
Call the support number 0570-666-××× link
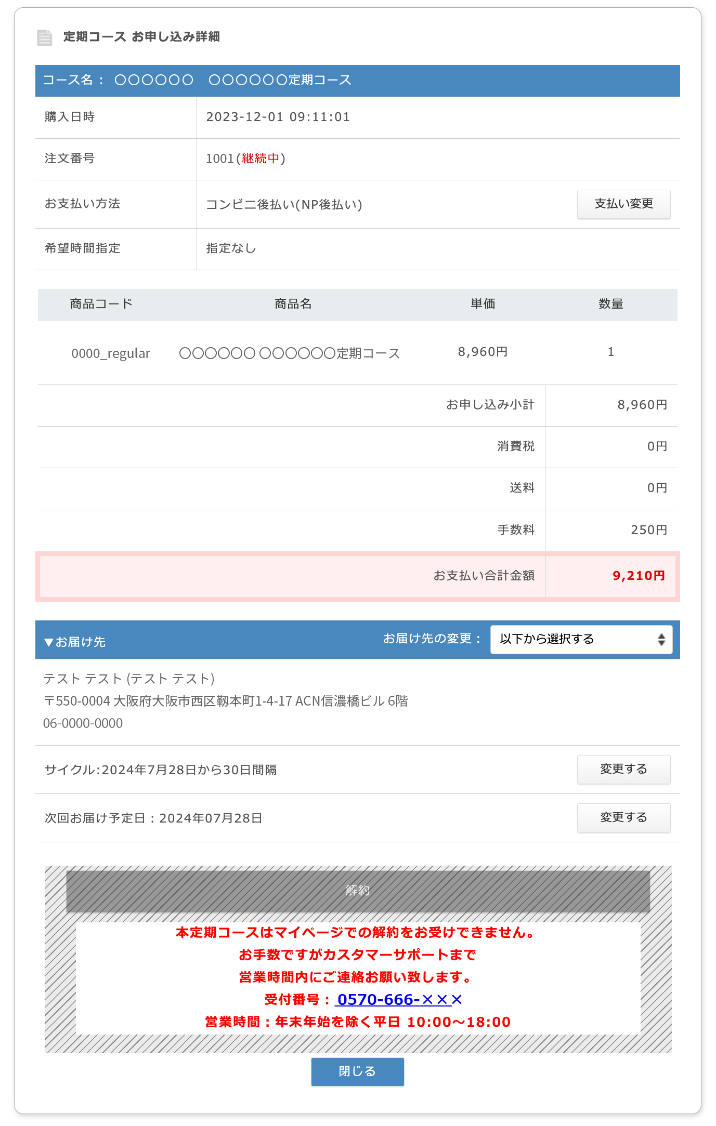(399, 999)
